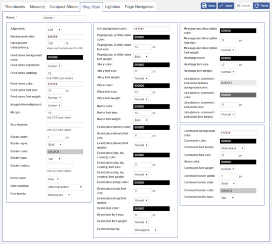This screenshot has height=244, width=272.
Task: Open the Comment border type dropdown
Action: pos(227,198)
